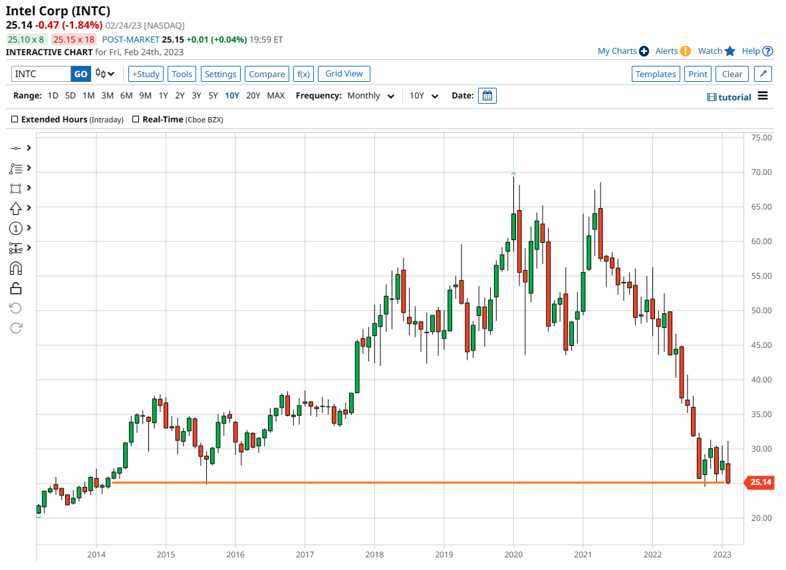Image resolution: width=786 pixels, height=570 pixels.
Task: Select the rectangle shape tool icon
Action: pos(15,188)
